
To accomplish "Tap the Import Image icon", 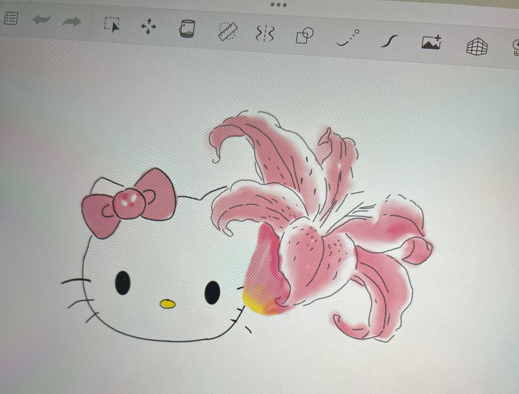I will point(431,43).
